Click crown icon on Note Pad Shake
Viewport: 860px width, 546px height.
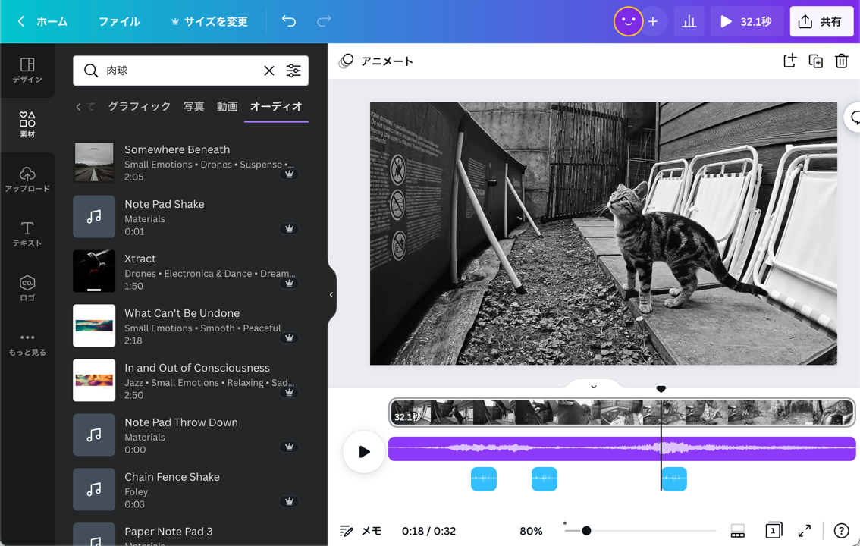pos(289,228)
